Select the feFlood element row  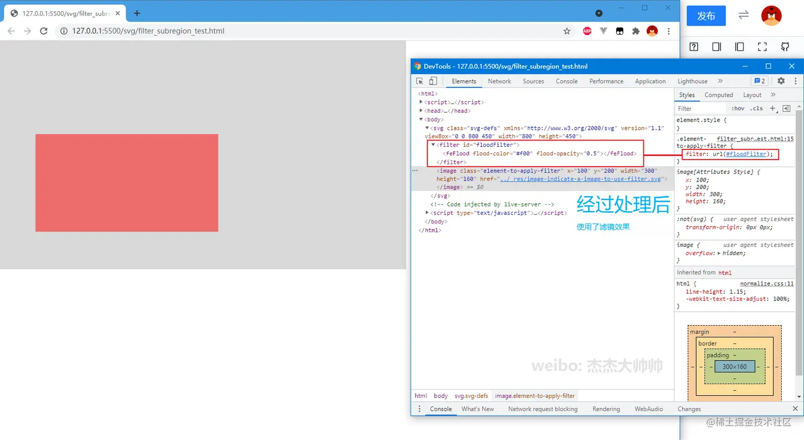[540, 153]
